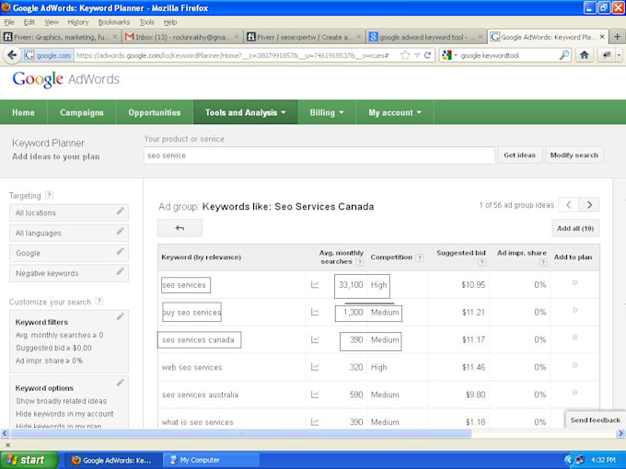Show trend chart for seo services canada

pos(315,339)
